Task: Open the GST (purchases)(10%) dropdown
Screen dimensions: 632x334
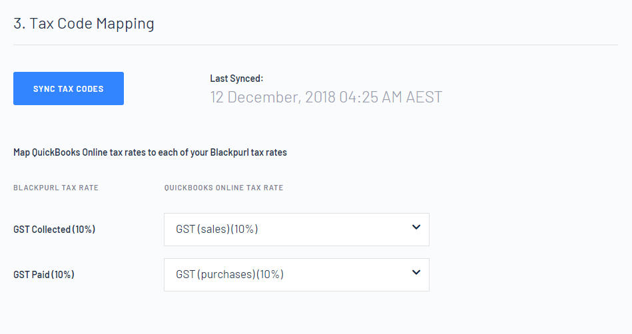Action: [x=296, y=275]
